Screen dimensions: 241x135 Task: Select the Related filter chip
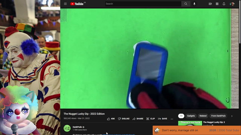203,116
